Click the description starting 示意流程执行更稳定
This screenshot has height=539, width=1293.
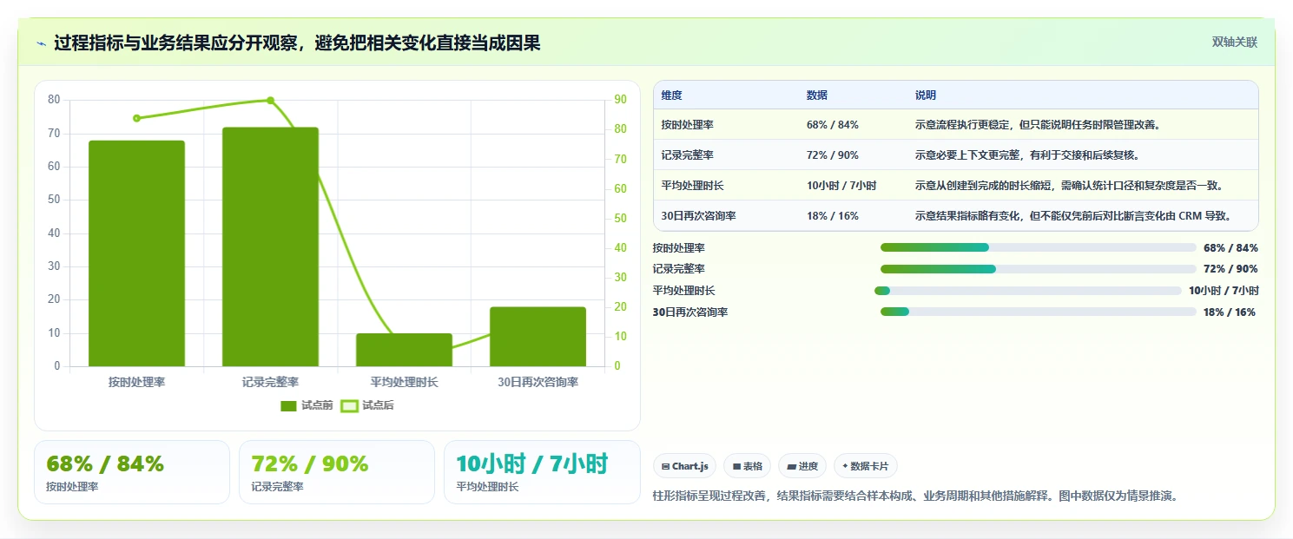tap(1037, 125)
